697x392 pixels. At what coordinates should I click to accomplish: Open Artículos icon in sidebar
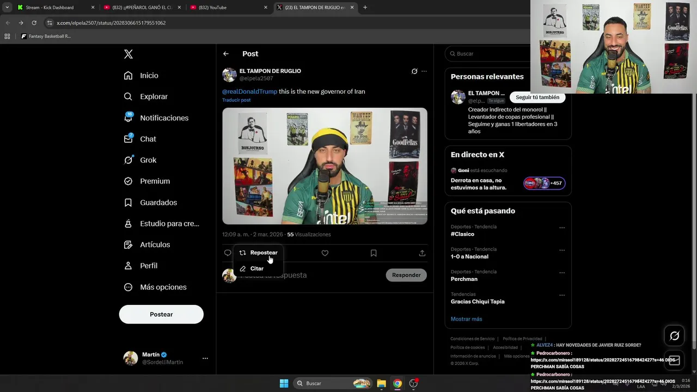(128, 244)
